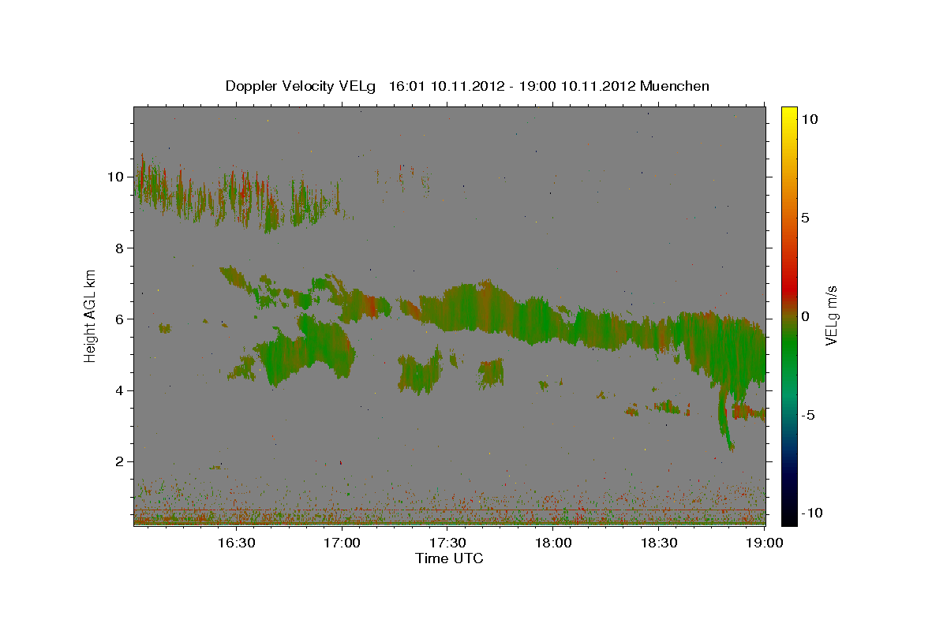Click the 19:00 time tick label
Image resolution: width=947 pixels, height=631 pixels.
coord(765,543)
